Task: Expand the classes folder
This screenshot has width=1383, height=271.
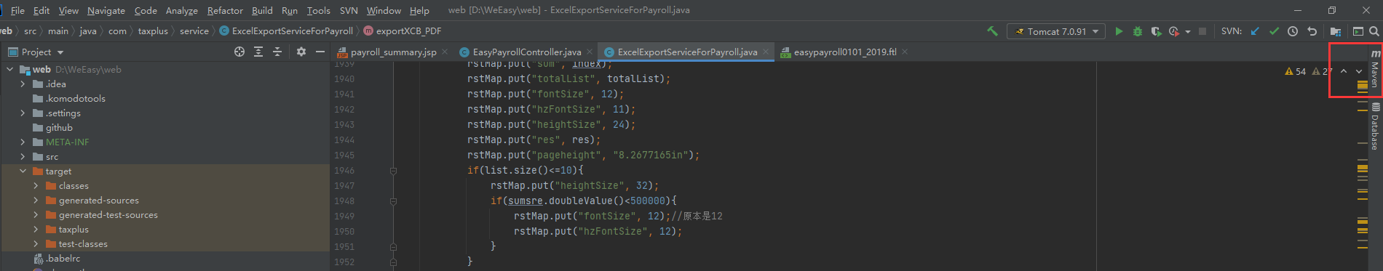Action: click(x=36, y=185)
